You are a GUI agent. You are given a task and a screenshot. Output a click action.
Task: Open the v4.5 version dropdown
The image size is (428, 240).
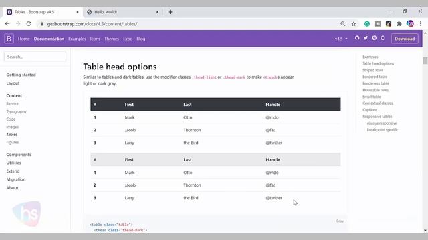341,39
